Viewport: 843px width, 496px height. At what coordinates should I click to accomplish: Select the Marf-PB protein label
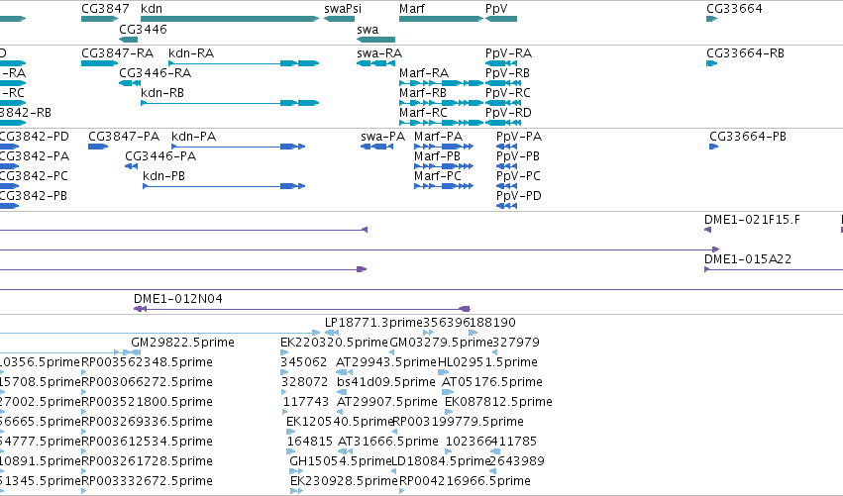click(x=438, y=156)
